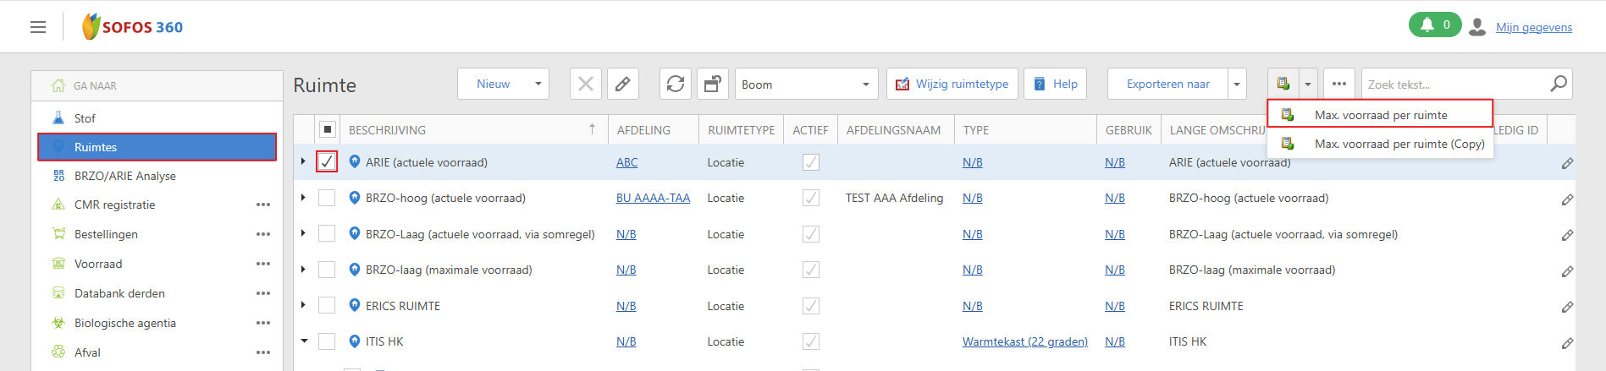Uncheck the ARIE (actuele voorraad) row checkbox
The image size is (1606, 371).
(327, 161)
